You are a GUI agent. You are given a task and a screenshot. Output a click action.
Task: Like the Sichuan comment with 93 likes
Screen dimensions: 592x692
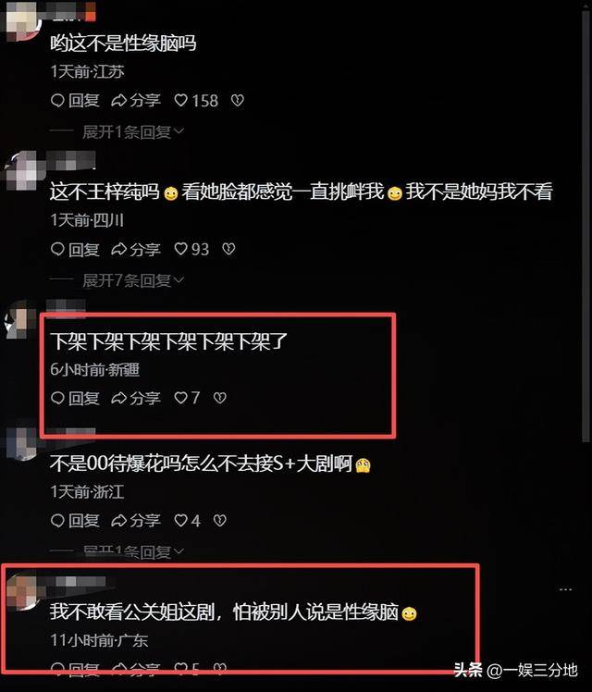[x=191, y=250]
